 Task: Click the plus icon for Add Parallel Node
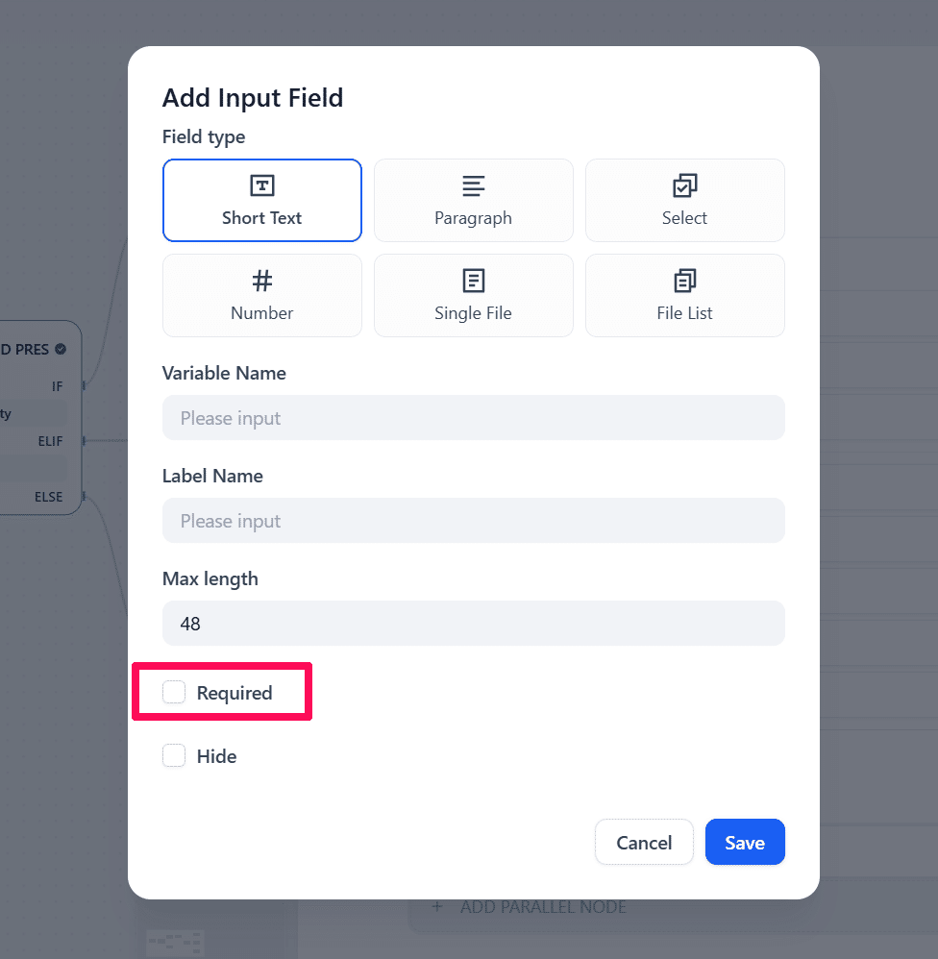tap(437, 906)
